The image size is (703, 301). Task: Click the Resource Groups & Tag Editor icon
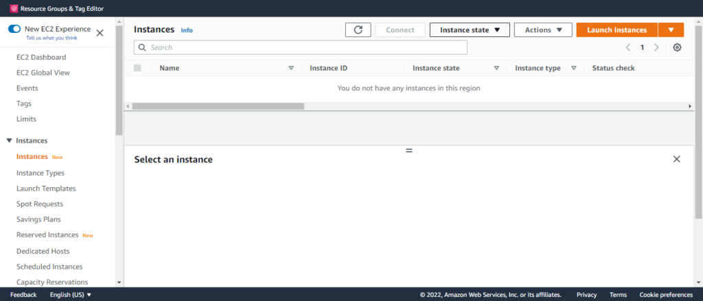[14, 8]
